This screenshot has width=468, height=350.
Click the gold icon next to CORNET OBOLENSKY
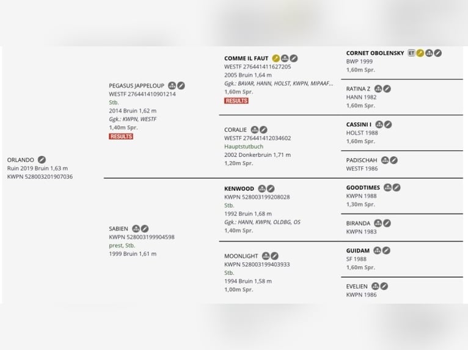[420, 53]
